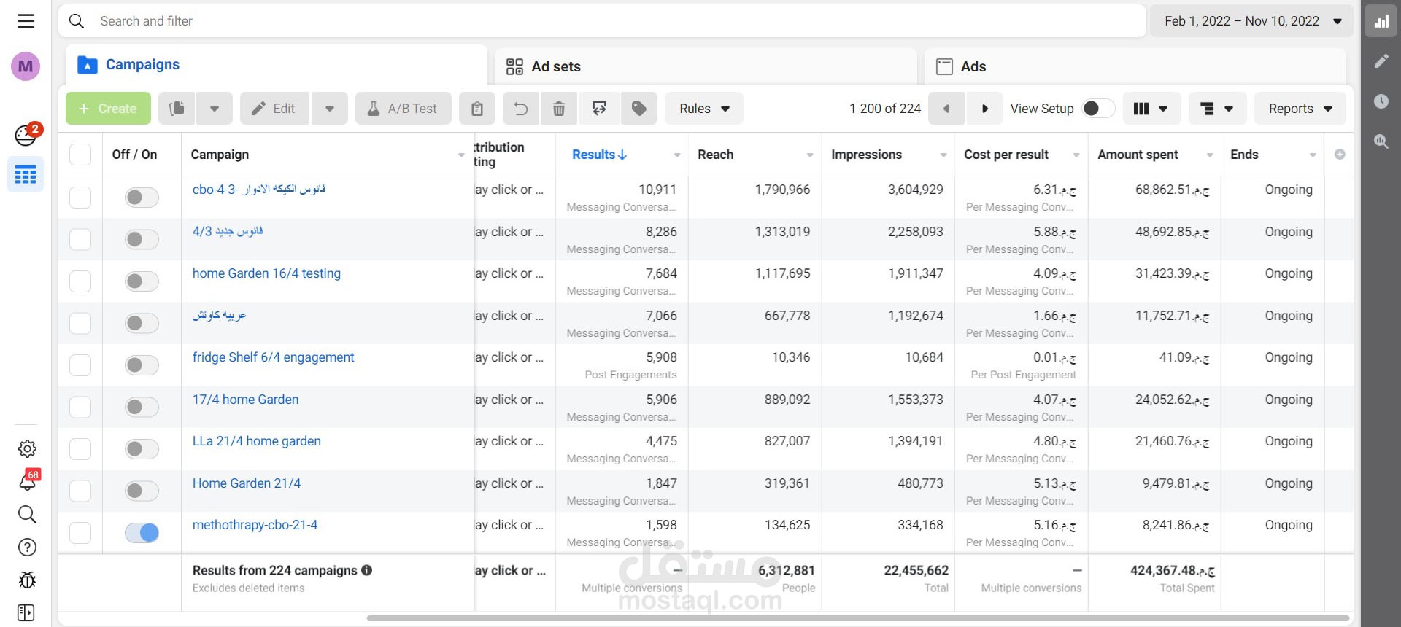This screenshot has width=1401, height=627.
Task: Toggle the View Setup switch
Action: [x=1098, y=109]
